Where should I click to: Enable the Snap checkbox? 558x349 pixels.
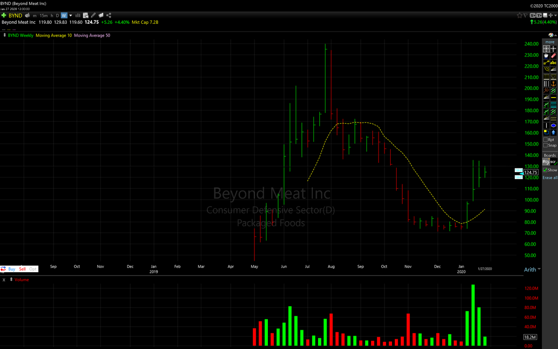[545, 145]
